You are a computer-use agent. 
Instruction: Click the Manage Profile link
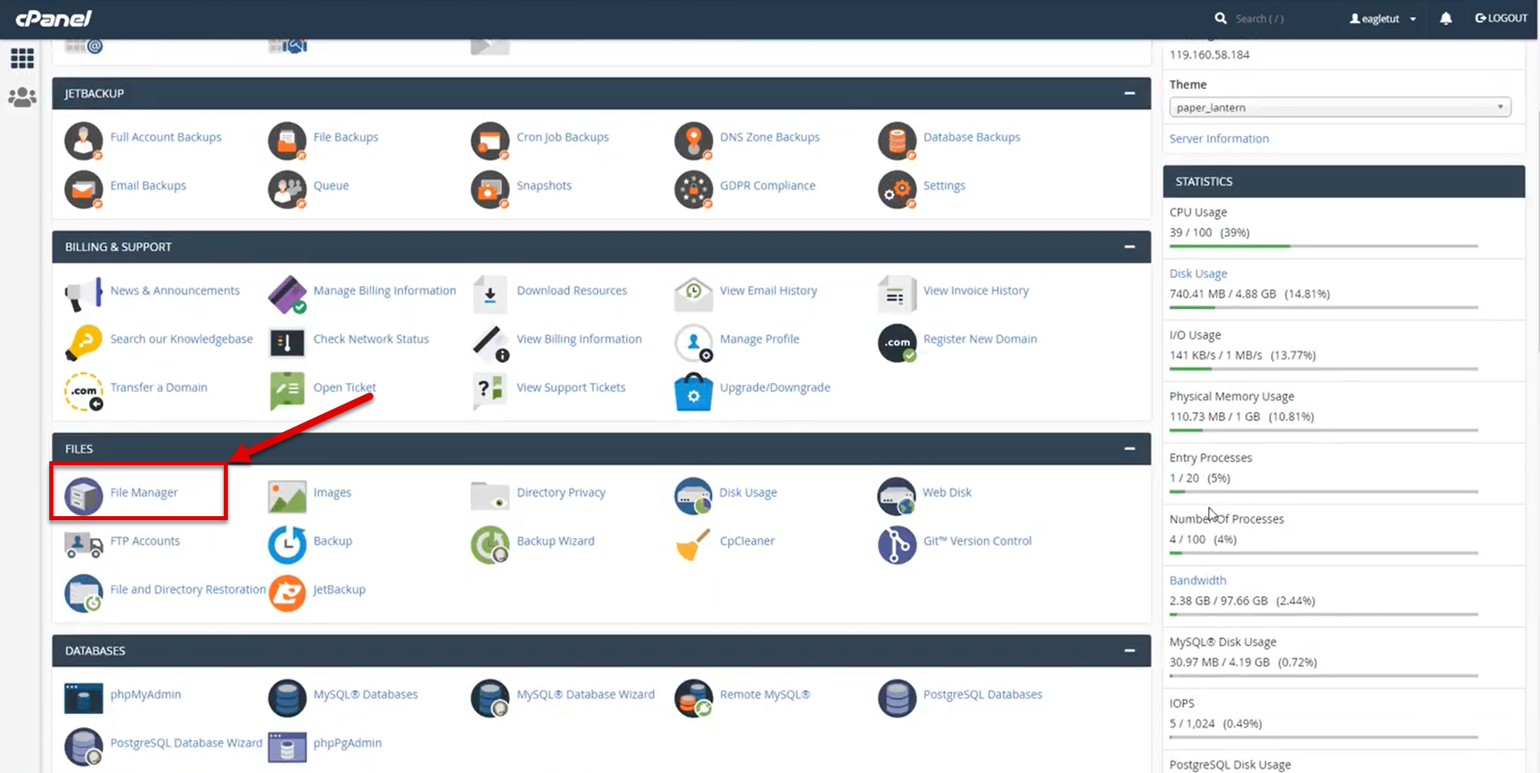(x=759, y=339)
